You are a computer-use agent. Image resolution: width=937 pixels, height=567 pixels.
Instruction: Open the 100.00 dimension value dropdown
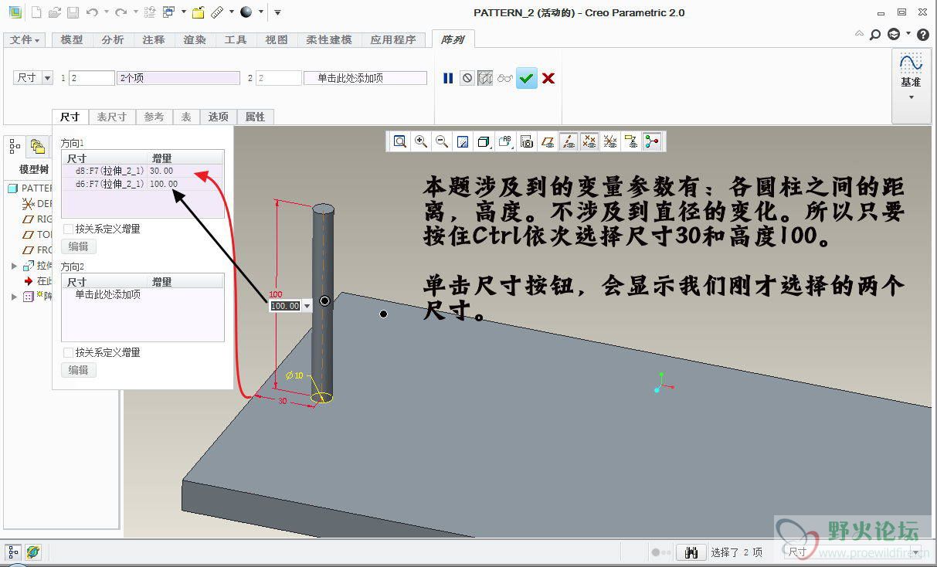coord(307,307)
